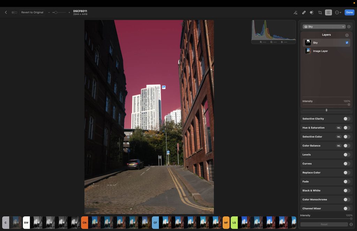Add new item next to Sky dropdown
The width and height of the screenshot is (357, 231).
[x=349, y=27]
